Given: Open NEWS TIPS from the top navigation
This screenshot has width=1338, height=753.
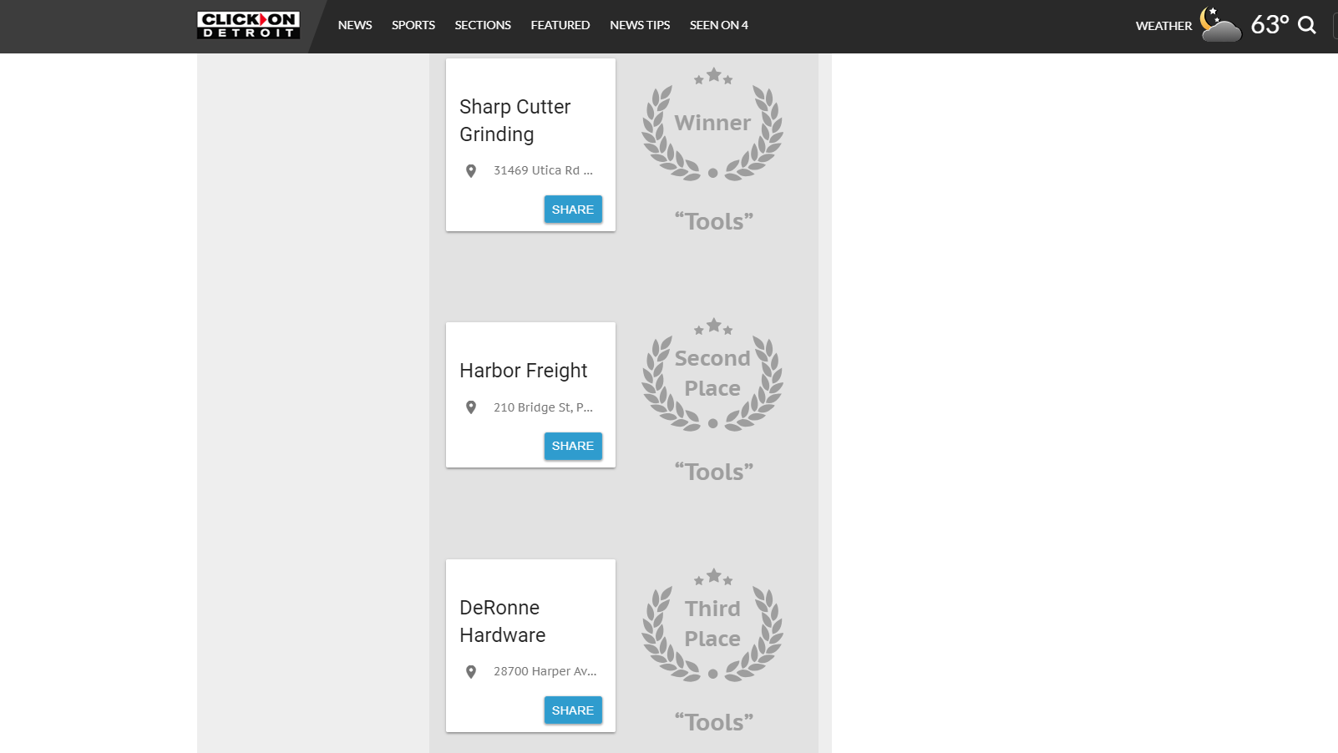Looking at the screenshot, I should (x=640, y=25).
